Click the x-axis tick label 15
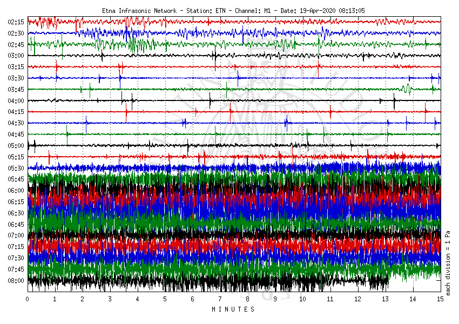The image size is (459, 324). tap(440, 299)
